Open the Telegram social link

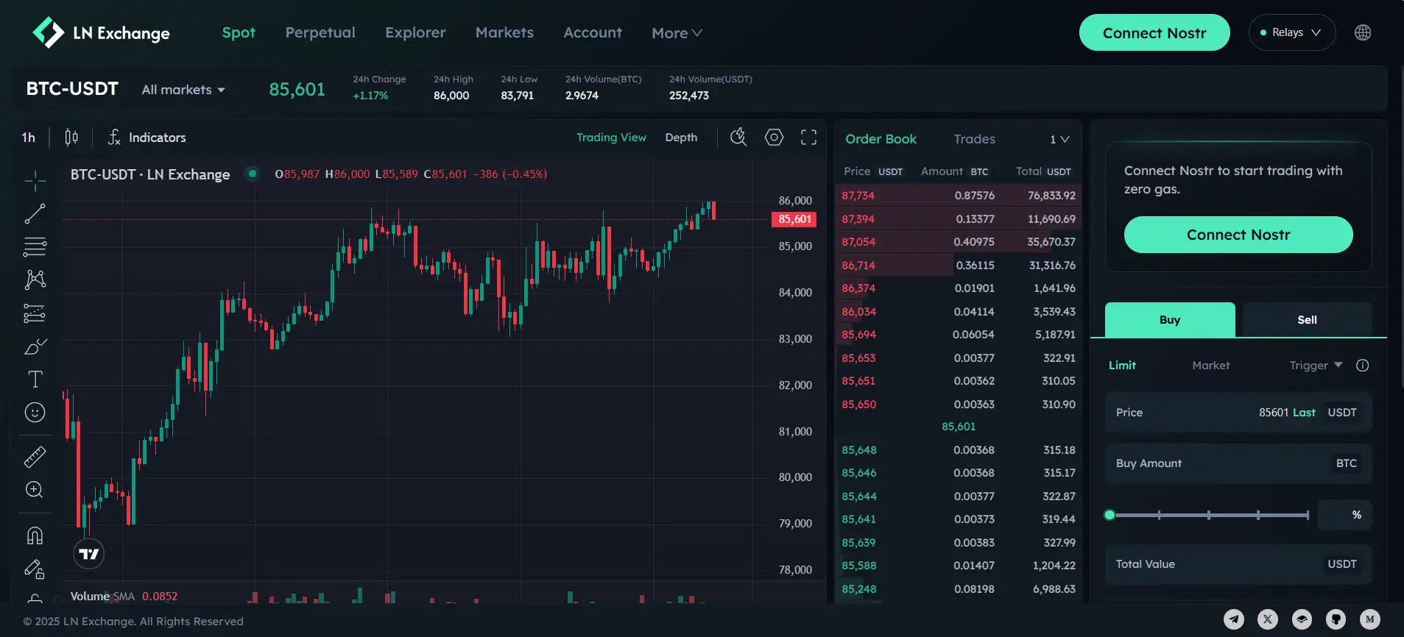coord(1234,619)
